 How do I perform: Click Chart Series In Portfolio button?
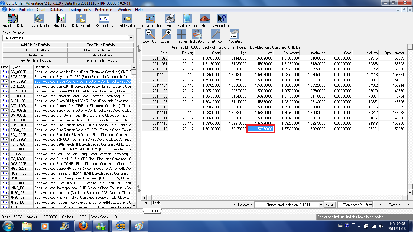point(101,50)
